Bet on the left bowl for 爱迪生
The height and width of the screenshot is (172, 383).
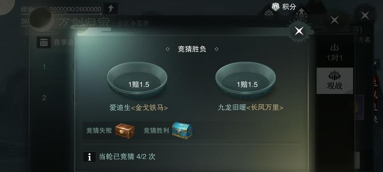(x=137, y=80)
